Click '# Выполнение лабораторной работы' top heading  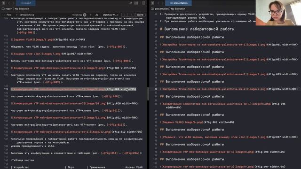[x=197, y=29]
